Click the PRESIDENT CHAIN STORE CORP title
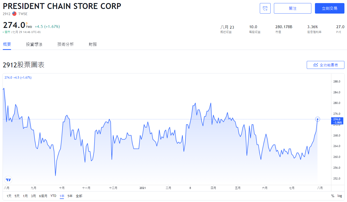The image size is (347, 202). (62, 6)
